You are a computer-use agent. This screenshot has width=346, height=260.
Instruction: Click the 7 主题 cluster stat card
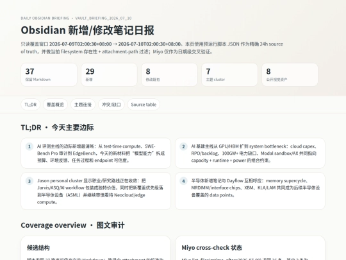pos(230,74)
